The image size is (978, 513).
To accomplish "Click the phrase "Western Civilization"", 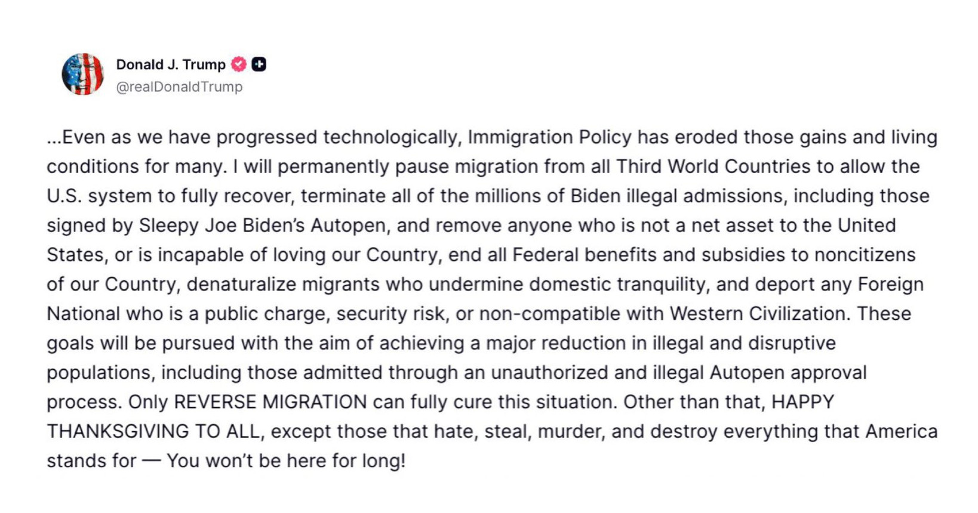I will tap(757, 314).
